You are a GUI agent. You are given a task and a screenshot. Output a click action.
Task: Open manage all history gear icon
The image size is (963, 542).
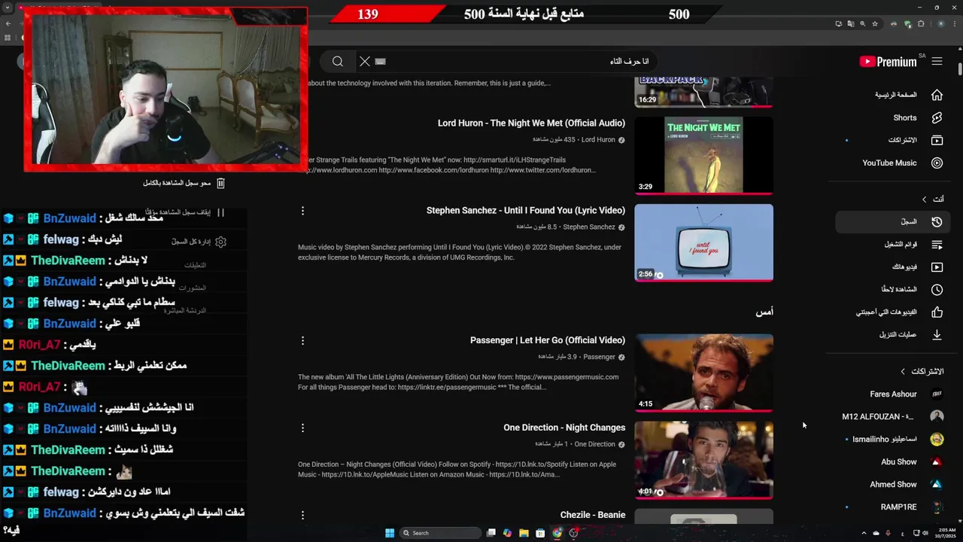pyautogui.click(x=220, y=242)
